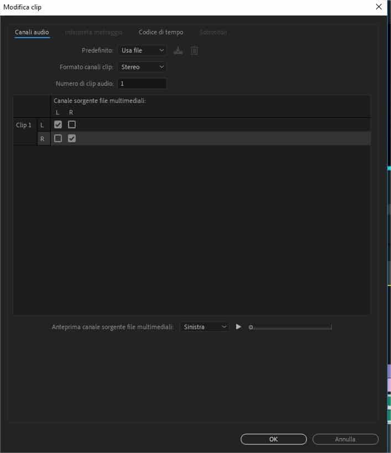Switch to the Codice di tempo tab
Image resolution: width=391 pixels, height=453 pixels.
click(x=161, y=32)
